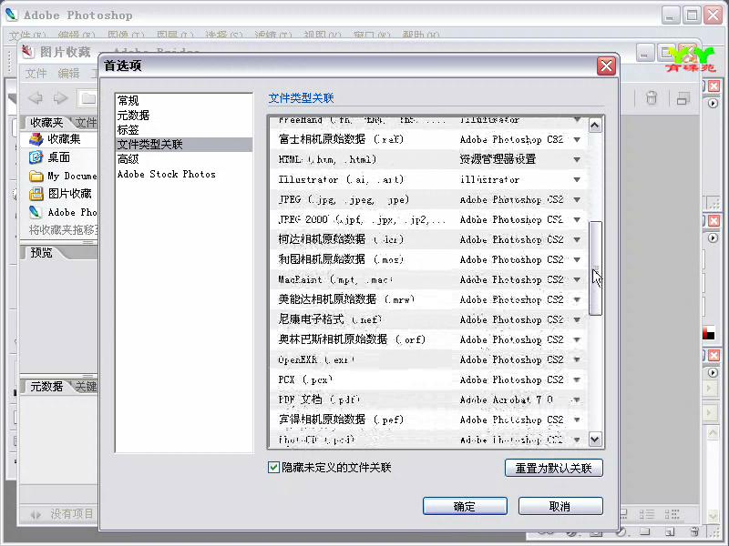Expand PDF 文档 row dropdown arrow

pyautogui.click(x=577, y=399)
